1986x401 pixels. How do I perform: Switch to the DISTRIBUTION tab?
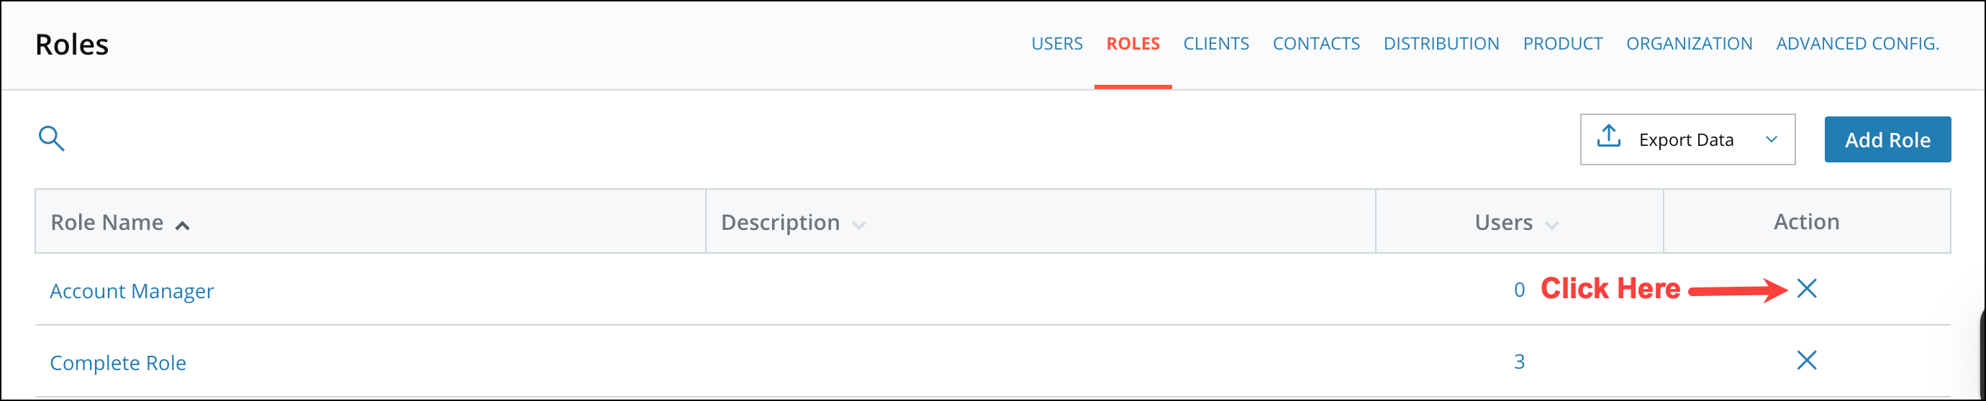coord(1441,44)
